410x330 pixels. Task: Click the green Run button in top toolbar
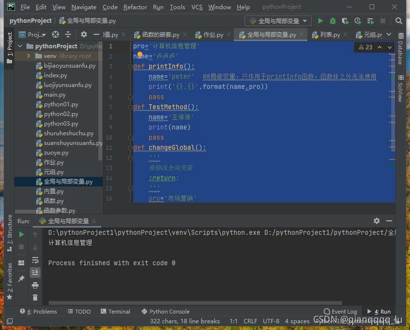coord(320,21)
